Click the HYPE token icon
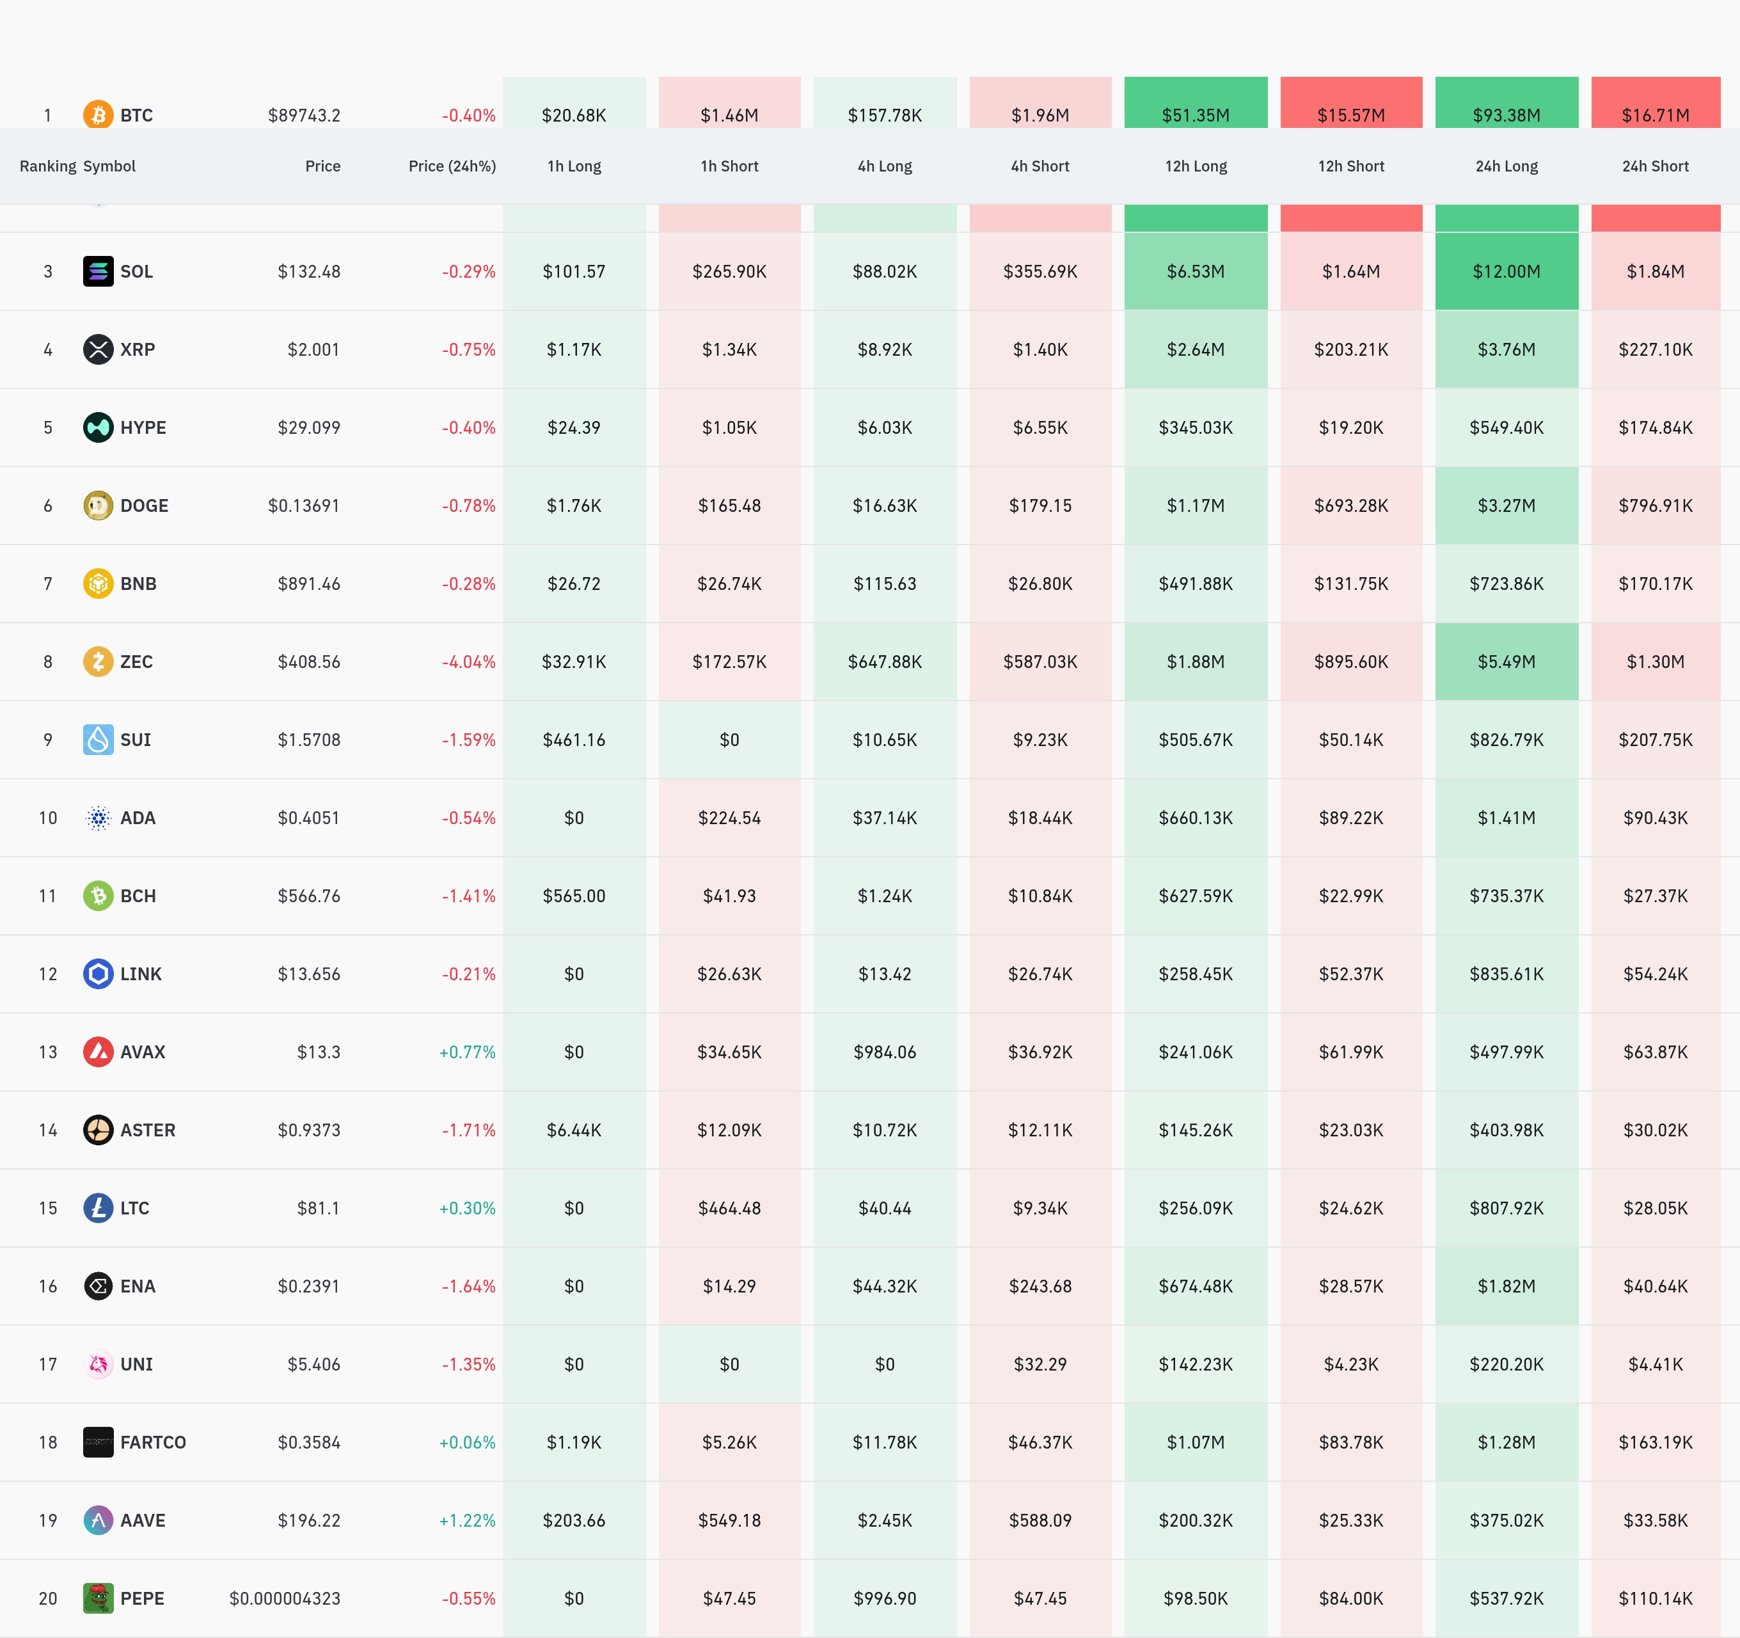Image resolution: width=1740 pixels, height=1638 pixels. (98, 427)
